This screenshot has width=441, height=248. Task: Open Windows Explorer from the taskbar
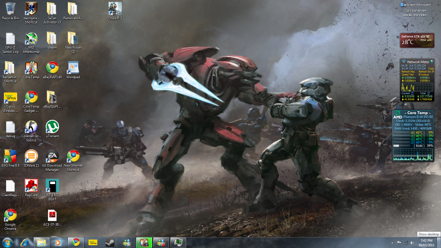[x=42, y=242]
